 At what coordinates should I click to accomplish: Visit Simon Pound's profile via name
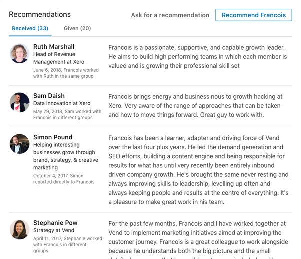(53, 137)
